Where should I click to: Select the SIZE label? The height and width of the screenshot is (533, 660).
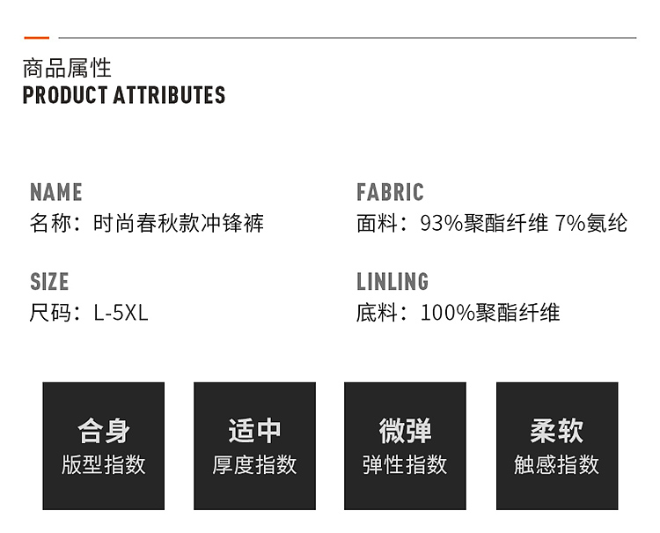pos(49,282)
